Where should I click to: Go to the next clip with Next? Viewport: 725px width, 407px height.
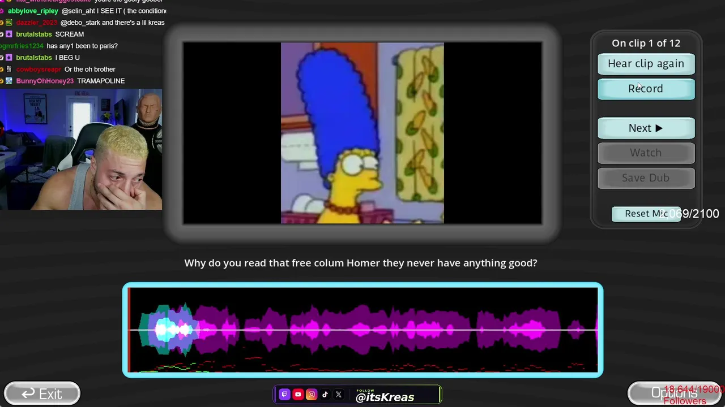click(x=646, y=128)
